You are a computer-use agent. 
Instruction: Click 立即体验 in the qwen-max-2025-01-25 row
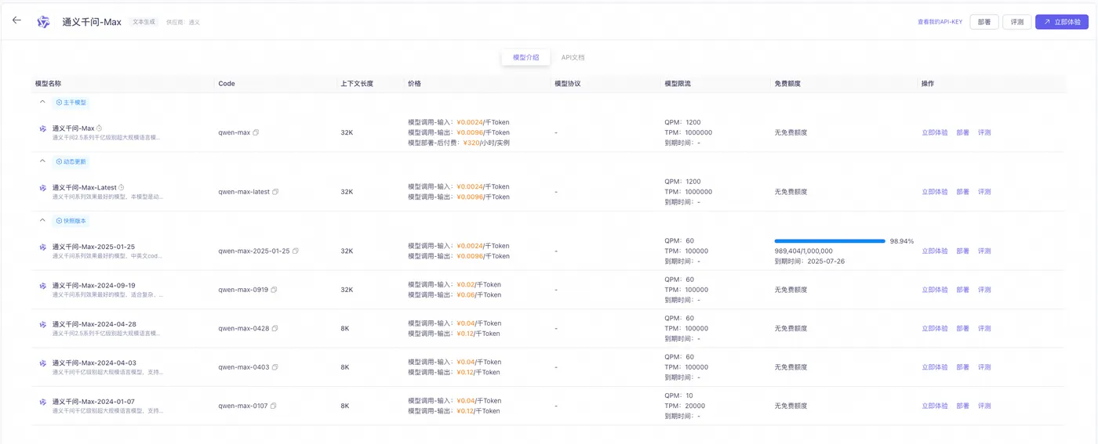point(935,251)
